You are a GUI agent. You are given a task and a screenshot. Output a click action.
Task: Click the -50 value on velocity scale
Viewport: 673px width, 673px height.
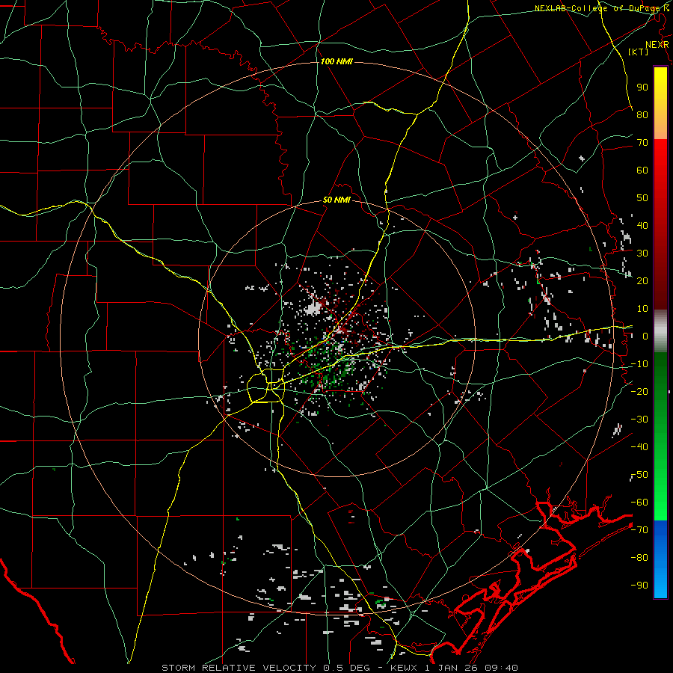[639, 475]
